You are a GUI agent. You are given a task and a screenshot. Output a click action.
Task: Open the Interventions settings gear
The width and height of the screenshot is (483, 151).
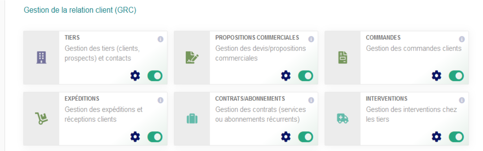coord(436,137)
